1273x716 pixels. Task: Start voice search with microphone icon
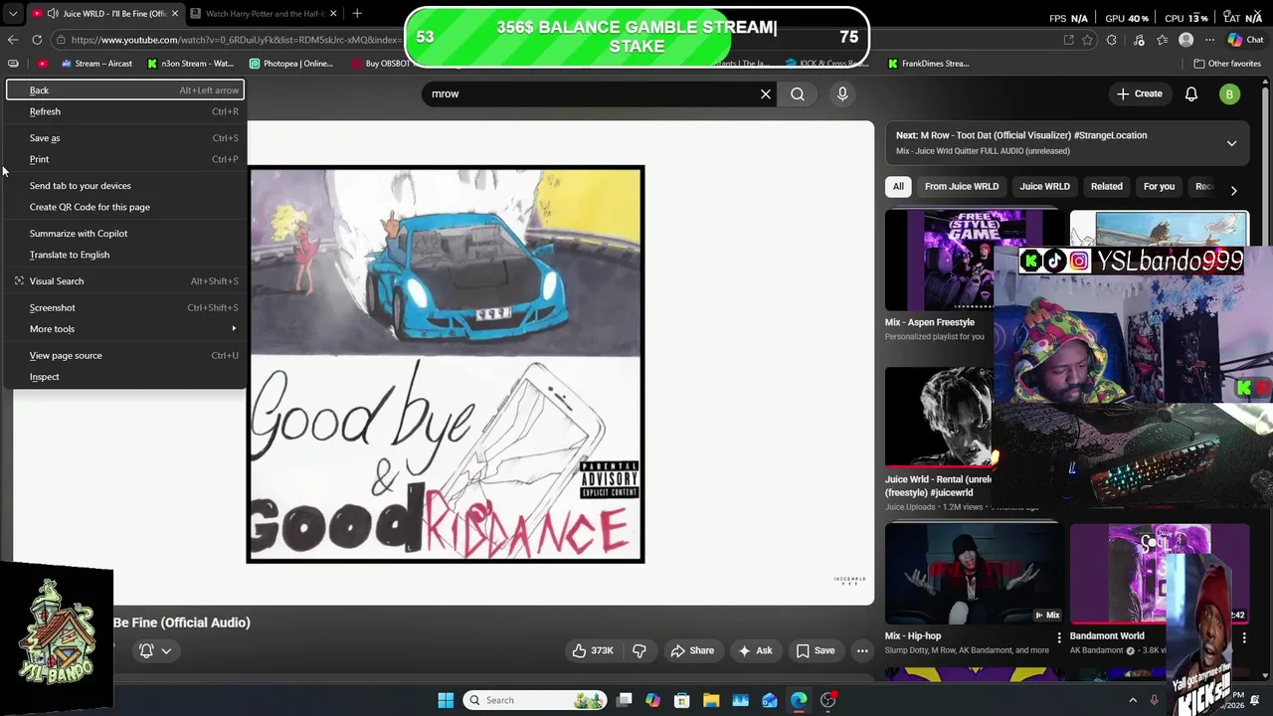(842, 93)
